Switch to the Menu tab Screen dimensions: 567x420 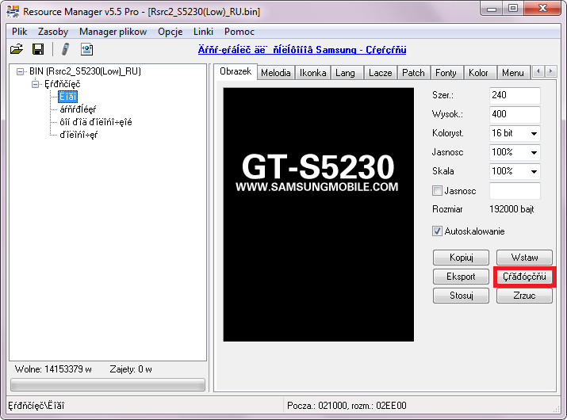click(x=513, y=73)
